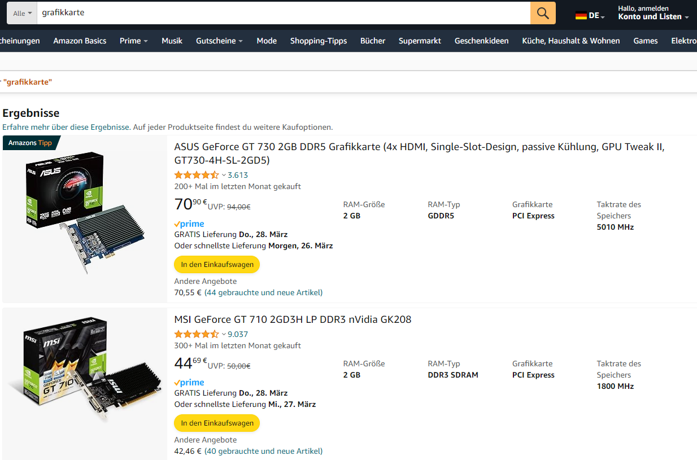Click the orange search magnifier button

pyautogui.click(x=543, y=13)
